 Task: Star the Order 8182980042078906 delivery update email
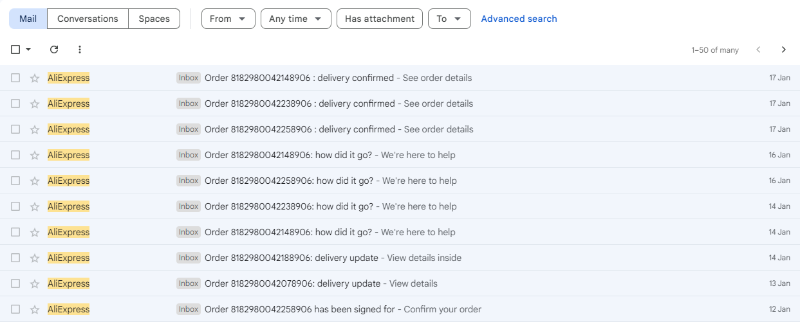(x=35, y=283)
